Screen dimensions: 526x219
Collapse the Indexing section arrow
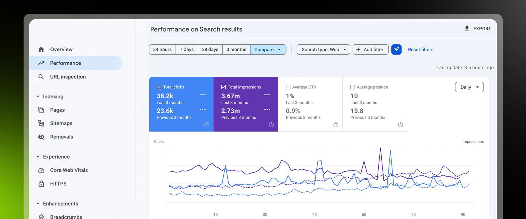coord(38,97)
